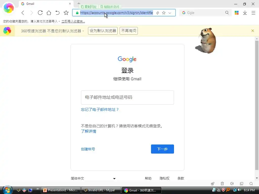Screen dimensions: 259x194
Task: Open the colorful apps grid icon
Action: [x=236, y=13]
